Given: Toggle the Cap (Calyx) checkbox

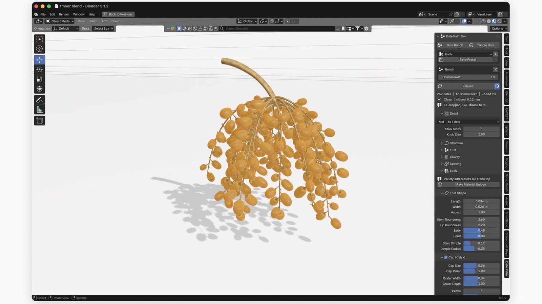Looking at the screenshot, I should 446,257.
